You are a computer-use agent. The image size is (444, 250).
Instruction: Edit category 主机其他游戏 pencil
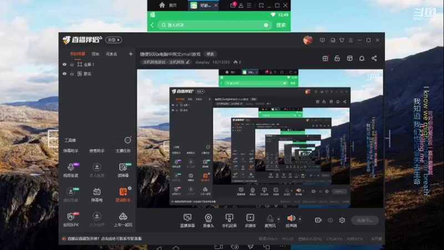pos(188,62)
